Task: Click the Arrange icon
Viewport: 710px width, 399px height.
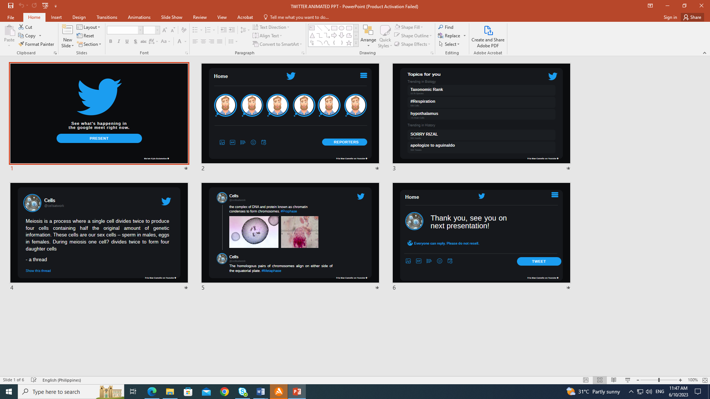Action: (x=368, y=31)
